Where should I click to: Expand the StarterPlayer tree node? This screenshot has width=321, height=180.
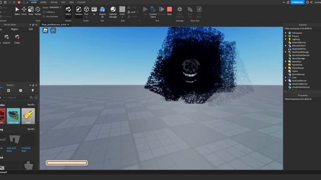[x=285, y=68]
